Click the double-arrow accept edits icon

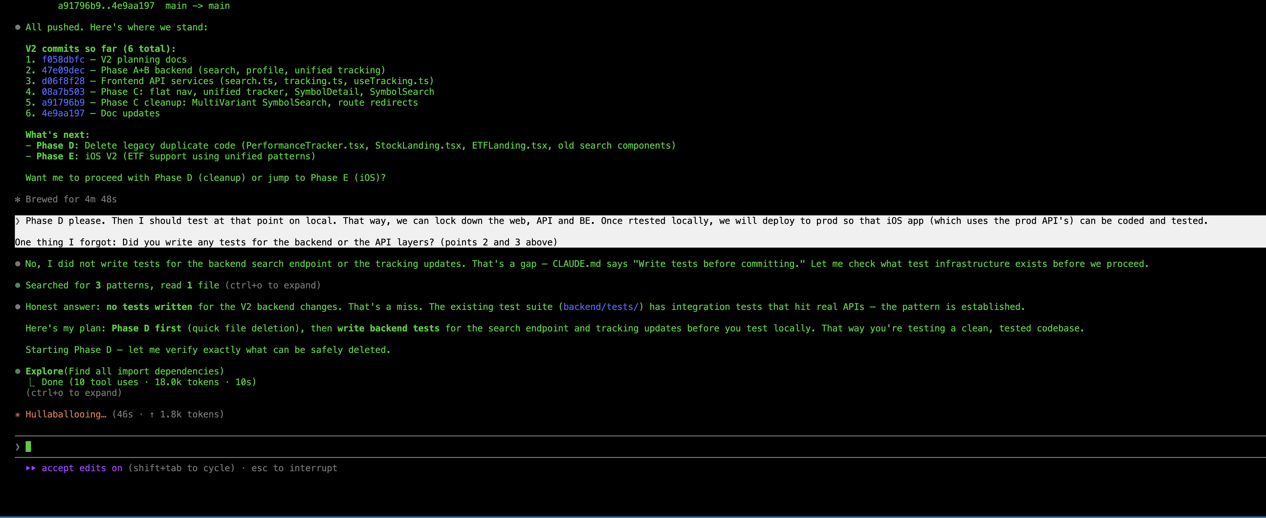pos(30,468)
